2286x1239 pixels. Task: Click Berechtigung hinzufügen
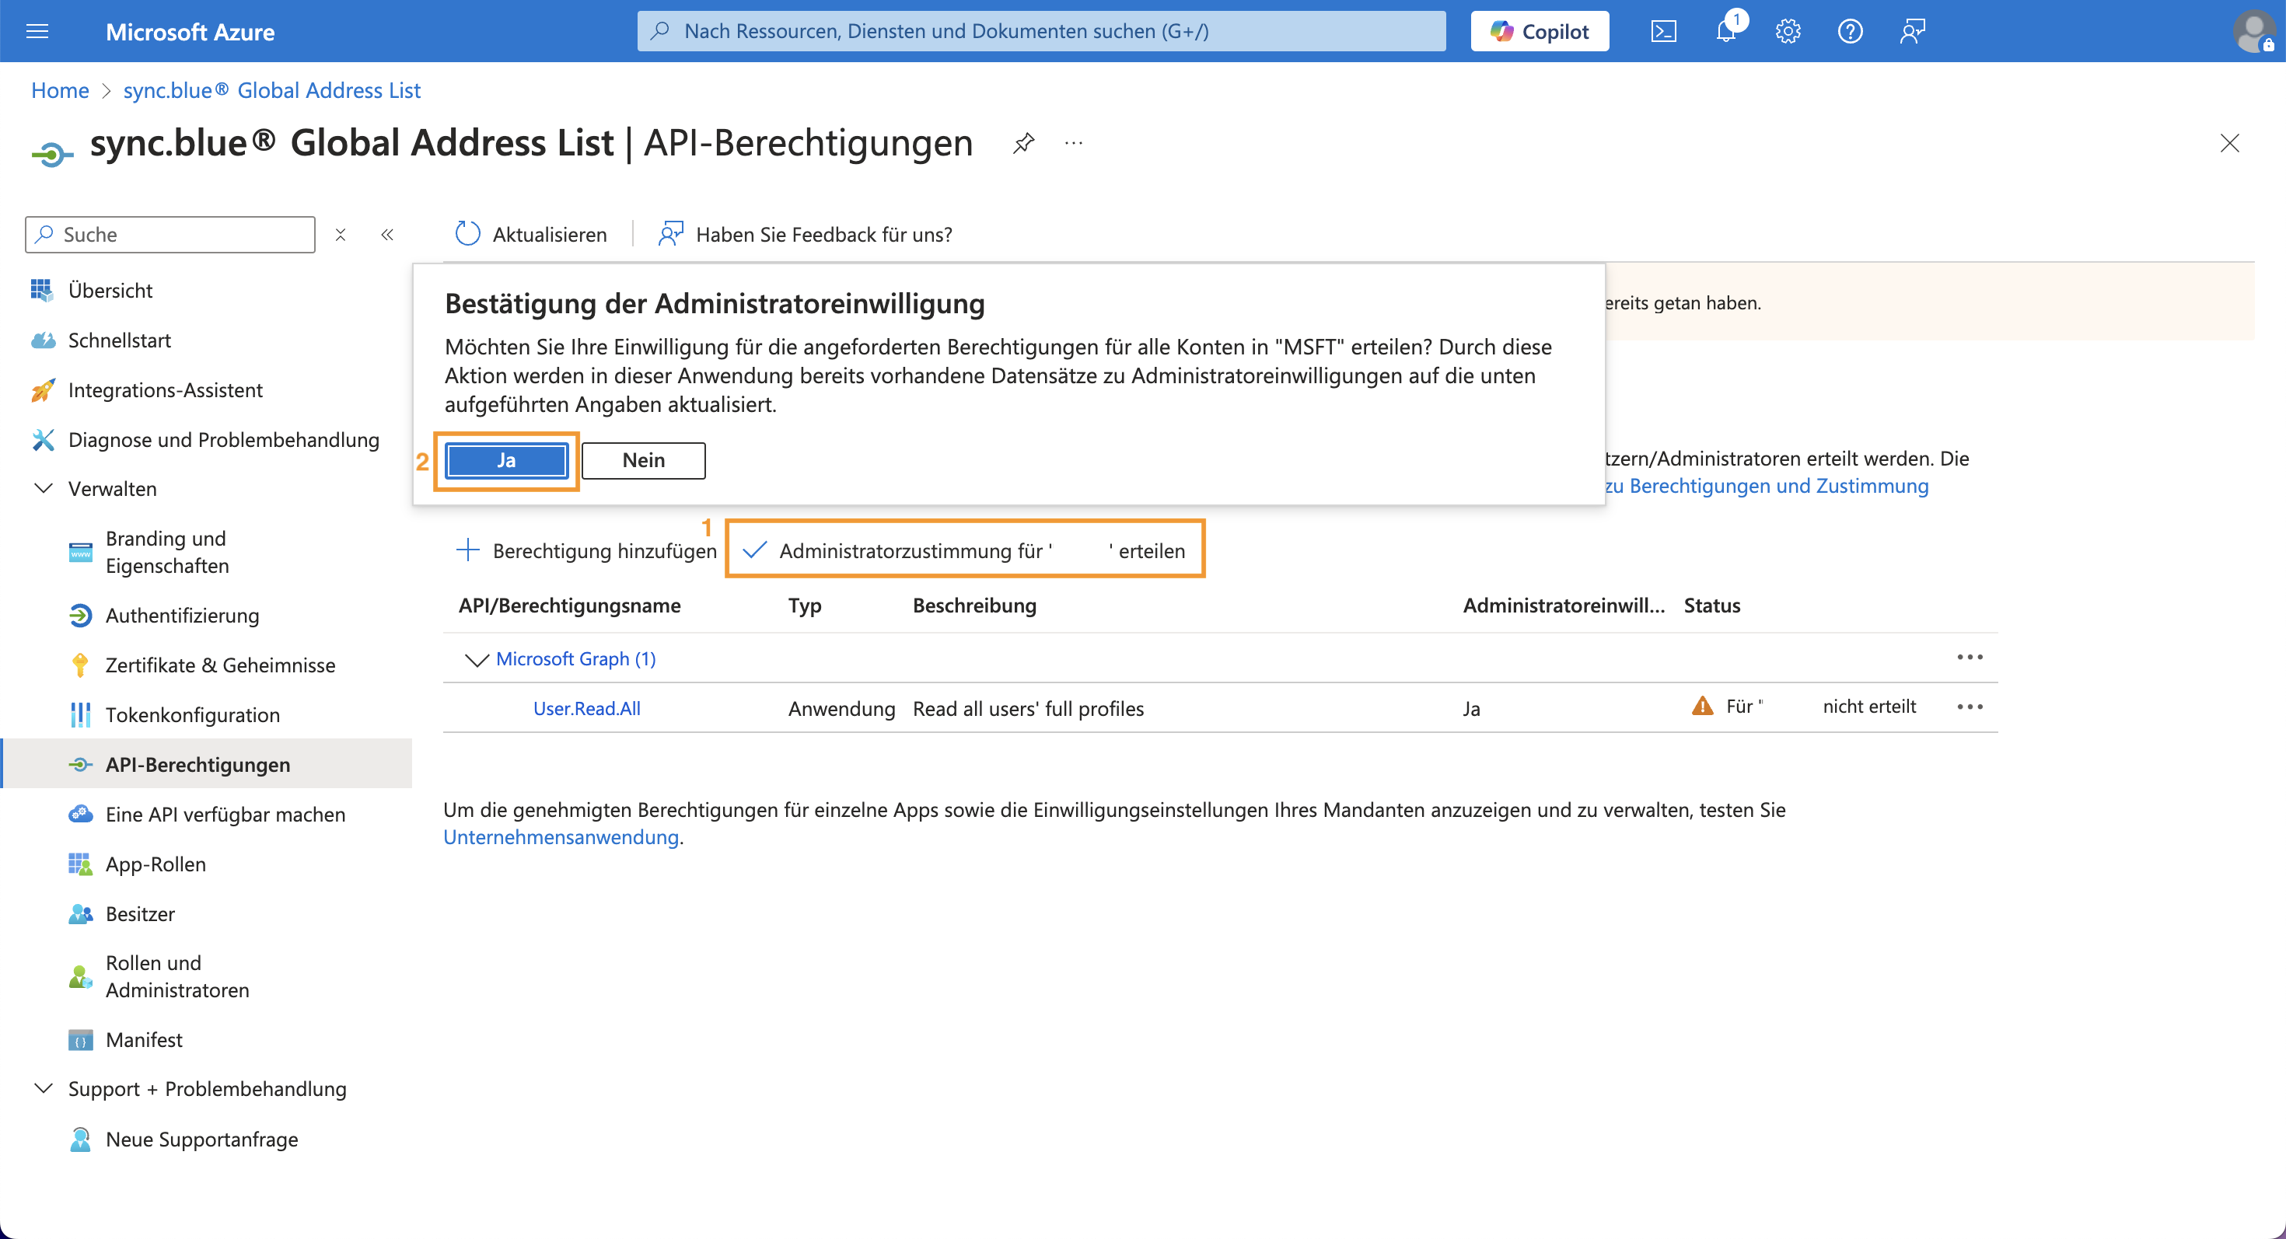(x=585, y=550)
